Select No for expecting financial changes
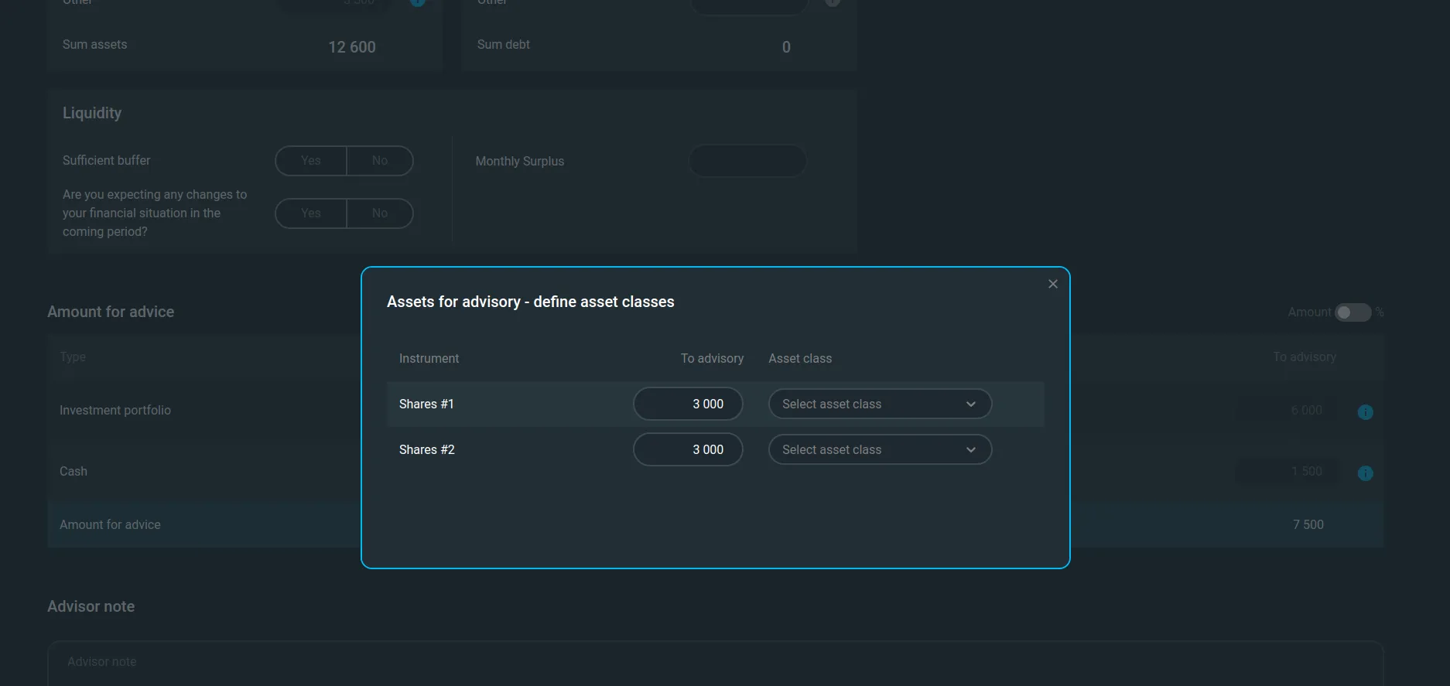 coord(380,213)
